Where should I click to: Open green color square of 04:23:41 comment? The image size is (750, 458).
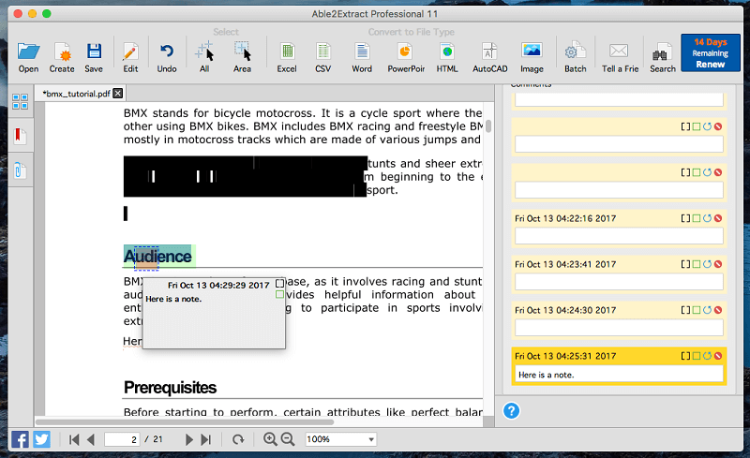coord(697,264)
